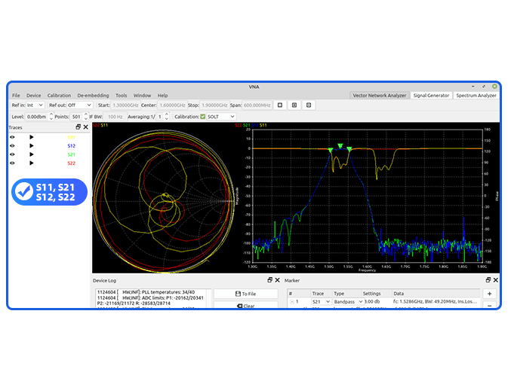Click the To File button
The image size is (511, 378).
click(245, 294)
